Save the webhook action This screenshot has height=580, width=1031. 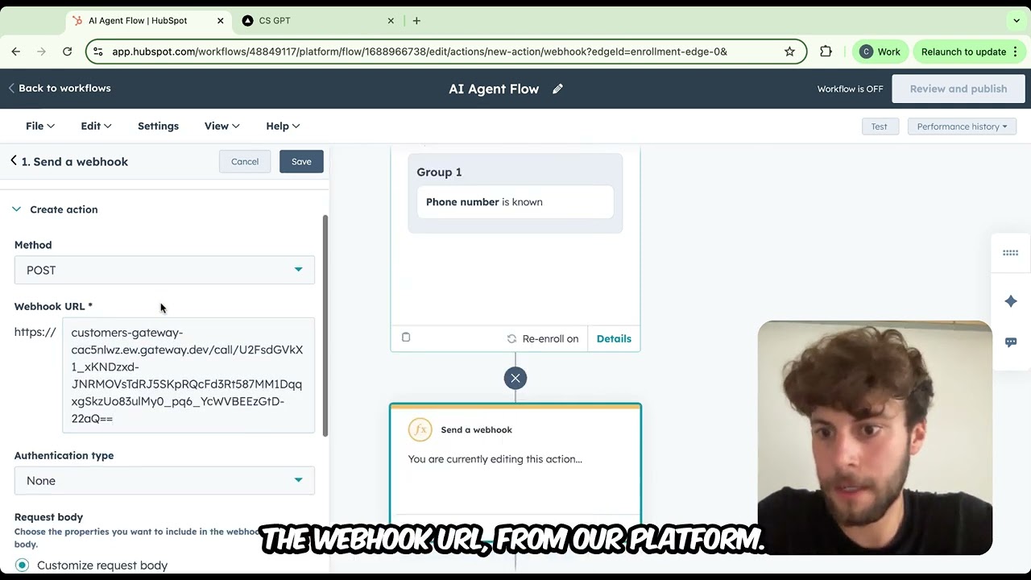301,161
